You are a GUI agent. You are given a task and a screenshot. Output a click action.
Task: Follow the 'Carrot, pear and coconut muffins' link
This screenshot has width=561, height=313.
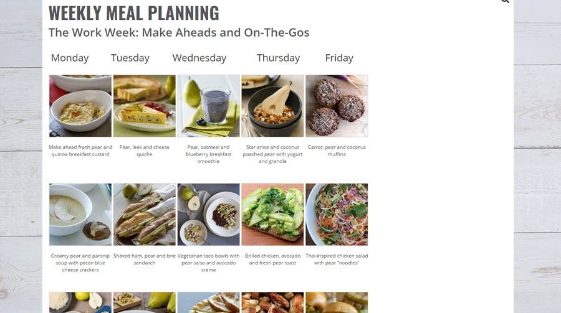pos(337,151)
